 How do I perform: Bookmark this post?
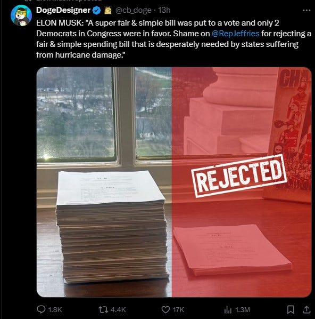(x=291, y=309)
